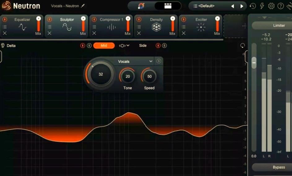Open the settings gear icon
Image resolution: width=292 pixels, height=176 pixels.
pos(271,6)
